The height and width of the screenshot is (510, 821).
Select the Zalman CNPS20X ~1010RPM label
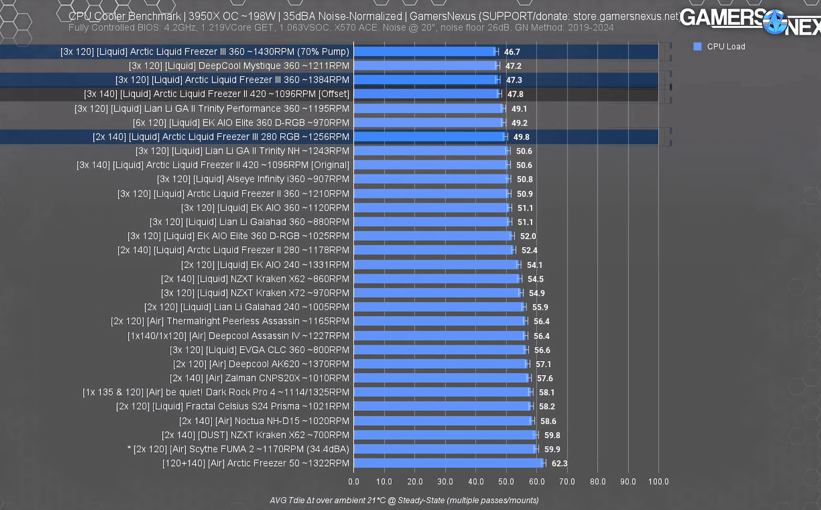tap(259, 378)
